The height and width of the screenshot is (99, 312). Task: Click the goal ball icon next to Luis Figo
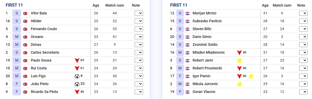tap(77, 76)
